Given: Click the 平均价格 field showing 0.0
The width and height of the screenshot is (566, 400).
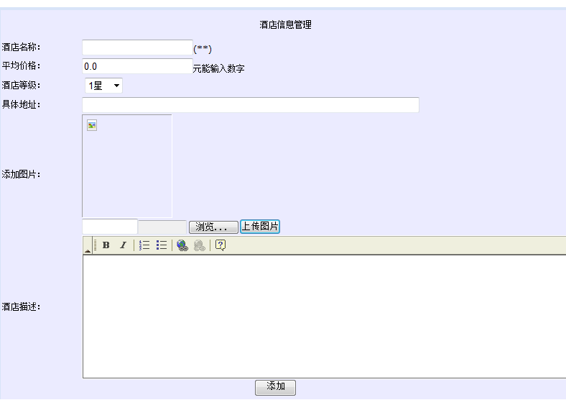Looking at the screenshot, I should [137, 66].
